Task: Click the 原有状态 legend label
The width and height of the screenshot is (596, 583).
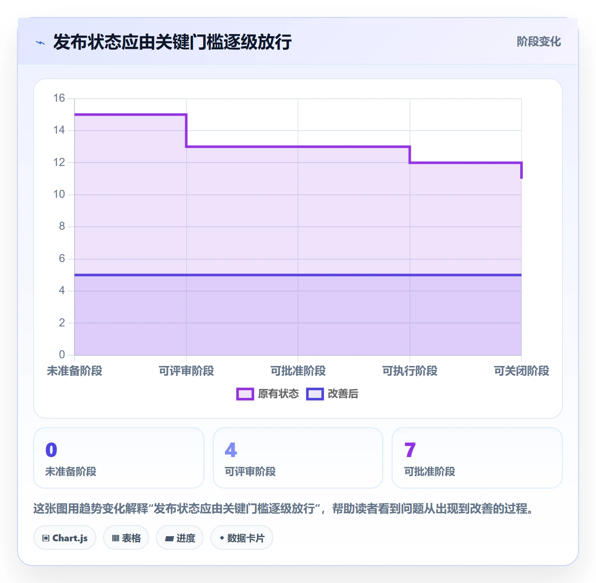Action: click(x=278, y=394)
